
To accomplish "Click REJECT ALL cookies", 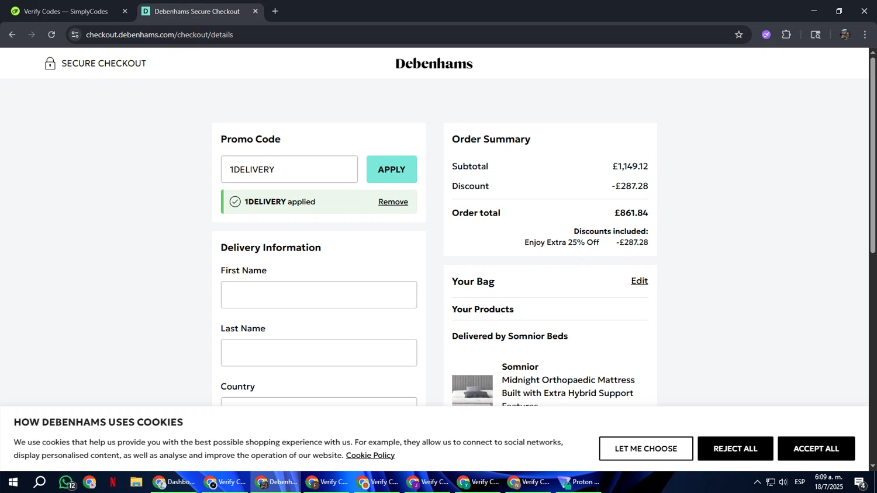I will coord(736,449).
